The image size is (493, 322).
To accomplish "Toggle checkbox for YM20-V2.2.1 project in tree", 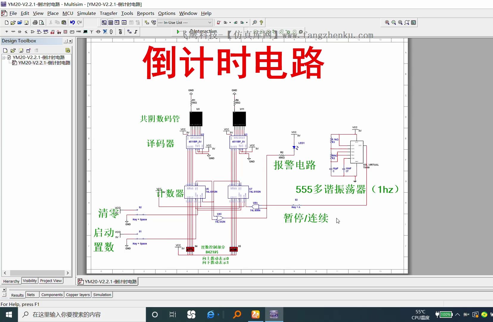I will [x=9, y=57].
